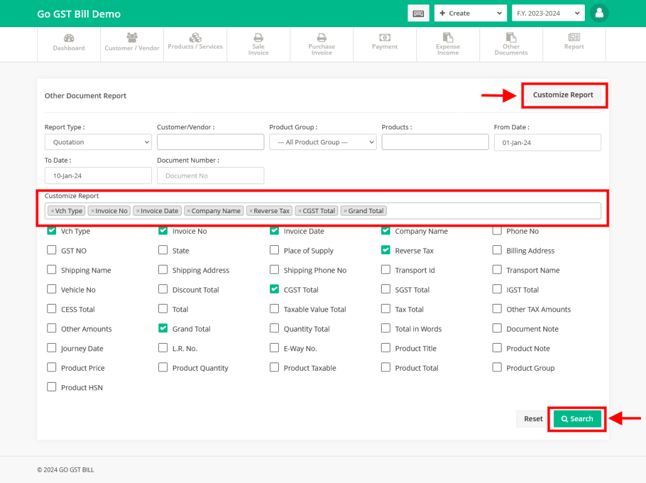The height and width of the screenshot is (483, 646).
Task: Open the user profile menu
Action: pyautogui.click(x=599, y=13)
